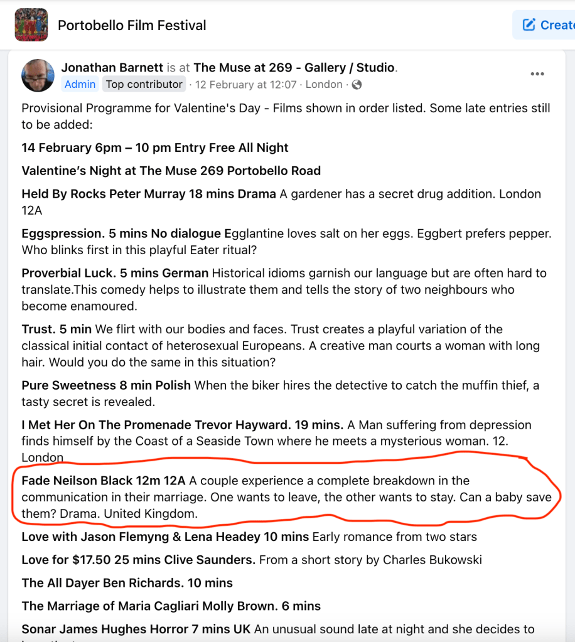Screen dimensions: 575x642
Task: Open The Muse at 269 location link
Action: [294, 68]
